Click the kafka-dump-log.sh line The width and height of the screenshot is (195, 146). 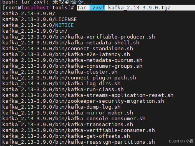click(x=61, y=107)
